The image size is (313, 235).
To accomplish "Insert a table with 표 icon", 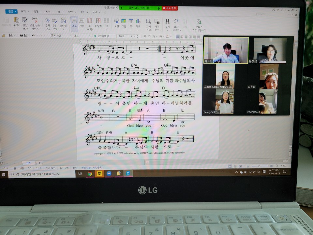I will pyautogui.click(x=131, y=21).
